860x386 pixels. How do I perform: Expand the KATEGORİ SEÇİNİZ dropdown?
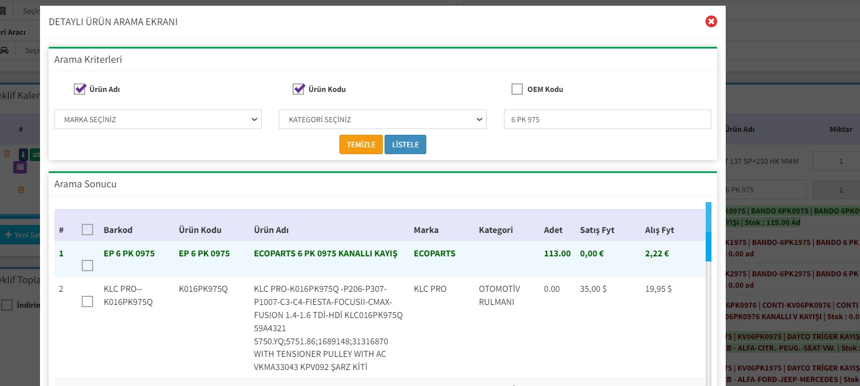[382, 119]
